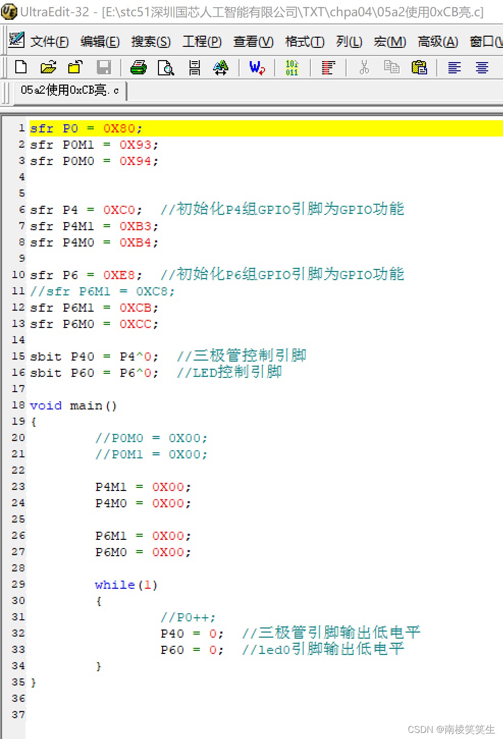This screenshot has height=739, width=503.
Task: Click 'P6M1 = 0X00;' on line 26
Action: [143, 536]
